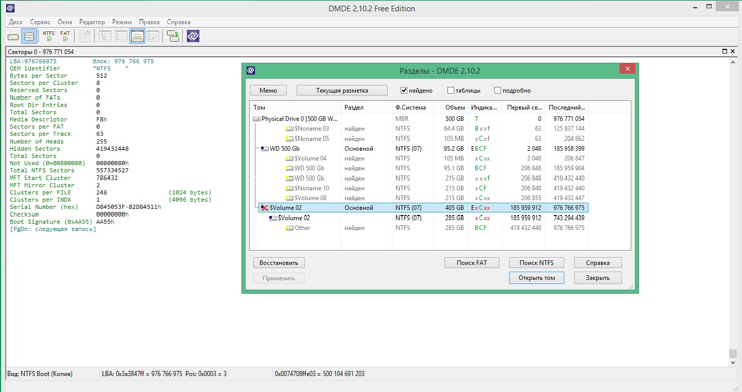Enable the "подробно" checkbox

[497, 91]
